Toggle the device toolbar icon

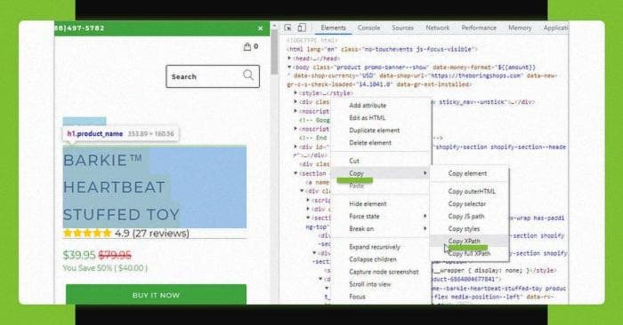coord(302,28)
